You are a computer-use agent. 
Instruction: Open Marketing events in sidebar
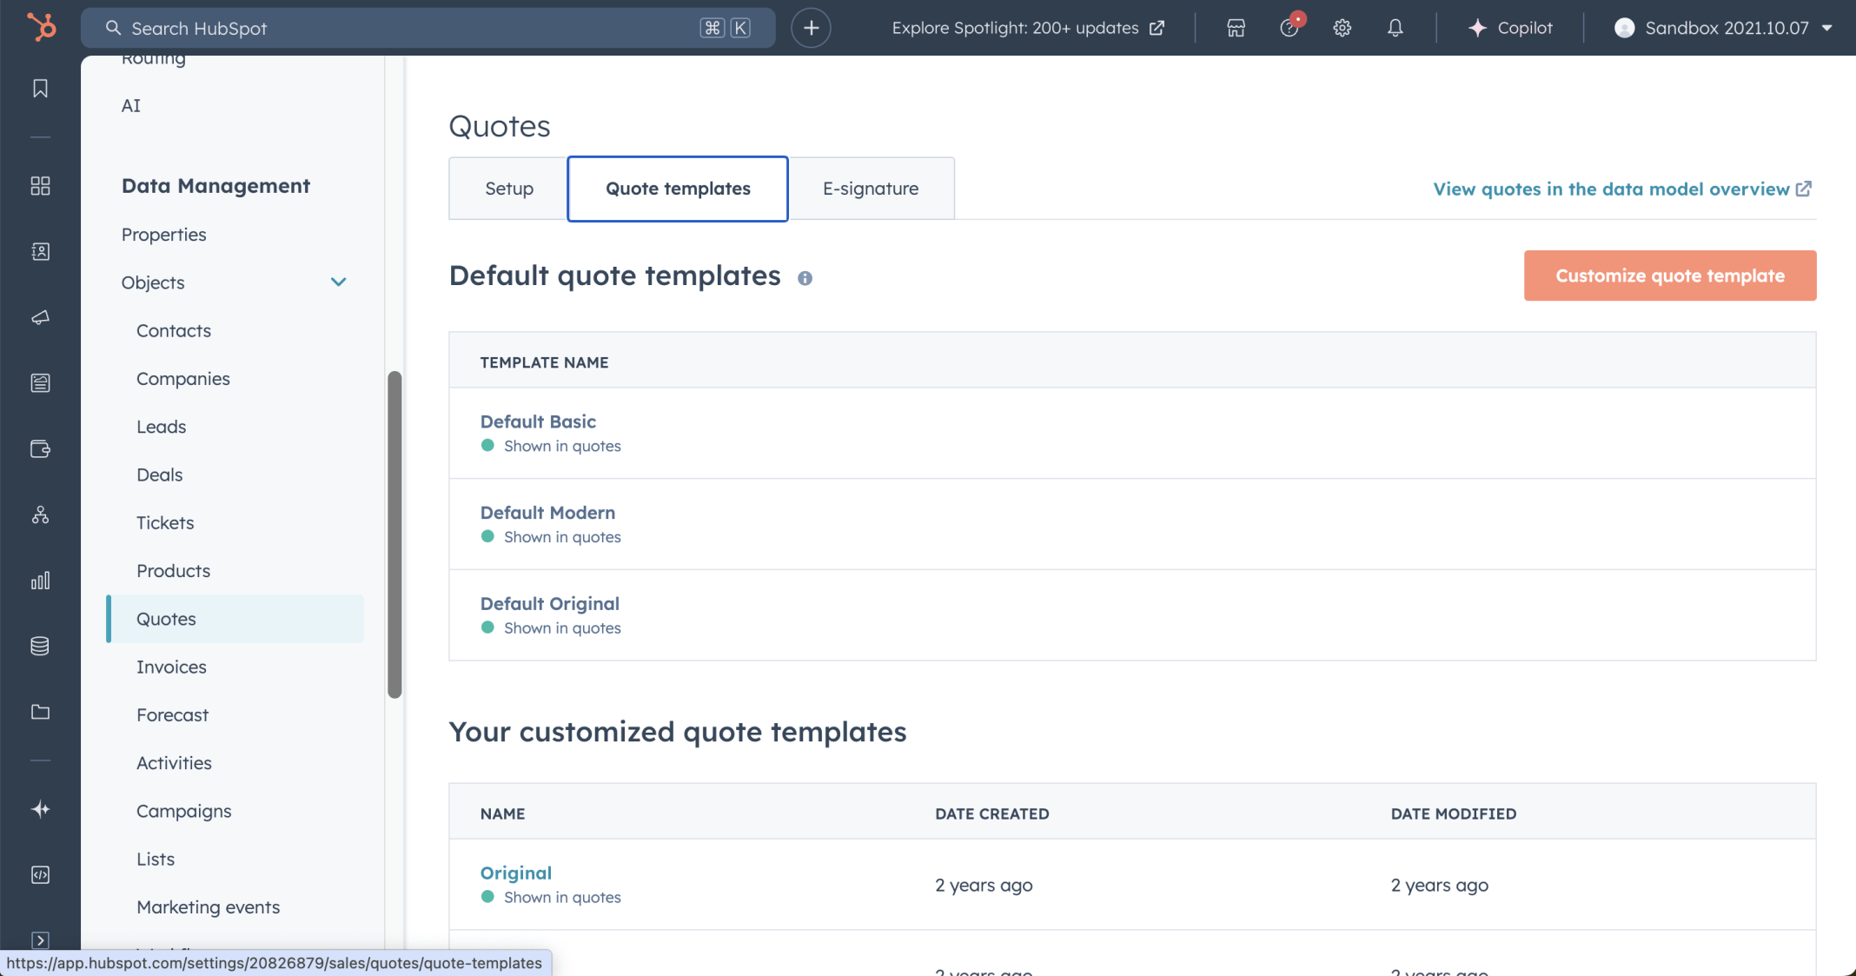click(x=208, y=907)
